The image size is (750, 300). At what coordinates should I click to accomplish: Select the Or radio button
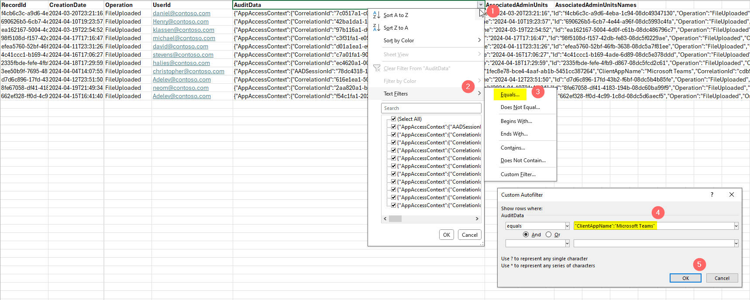pos(548,235)
